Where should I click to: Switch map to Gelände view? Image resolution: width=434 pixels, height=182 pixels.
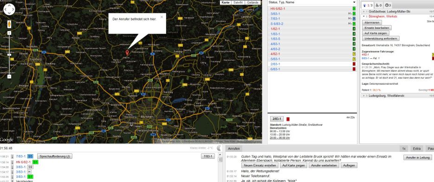pos(253,2)
